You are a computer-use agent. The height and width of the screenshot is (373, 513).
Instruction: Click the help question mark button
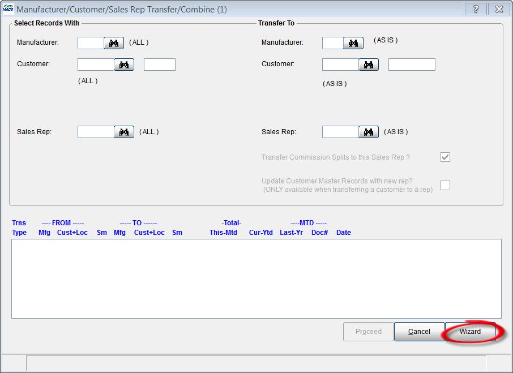coord(476,9)
